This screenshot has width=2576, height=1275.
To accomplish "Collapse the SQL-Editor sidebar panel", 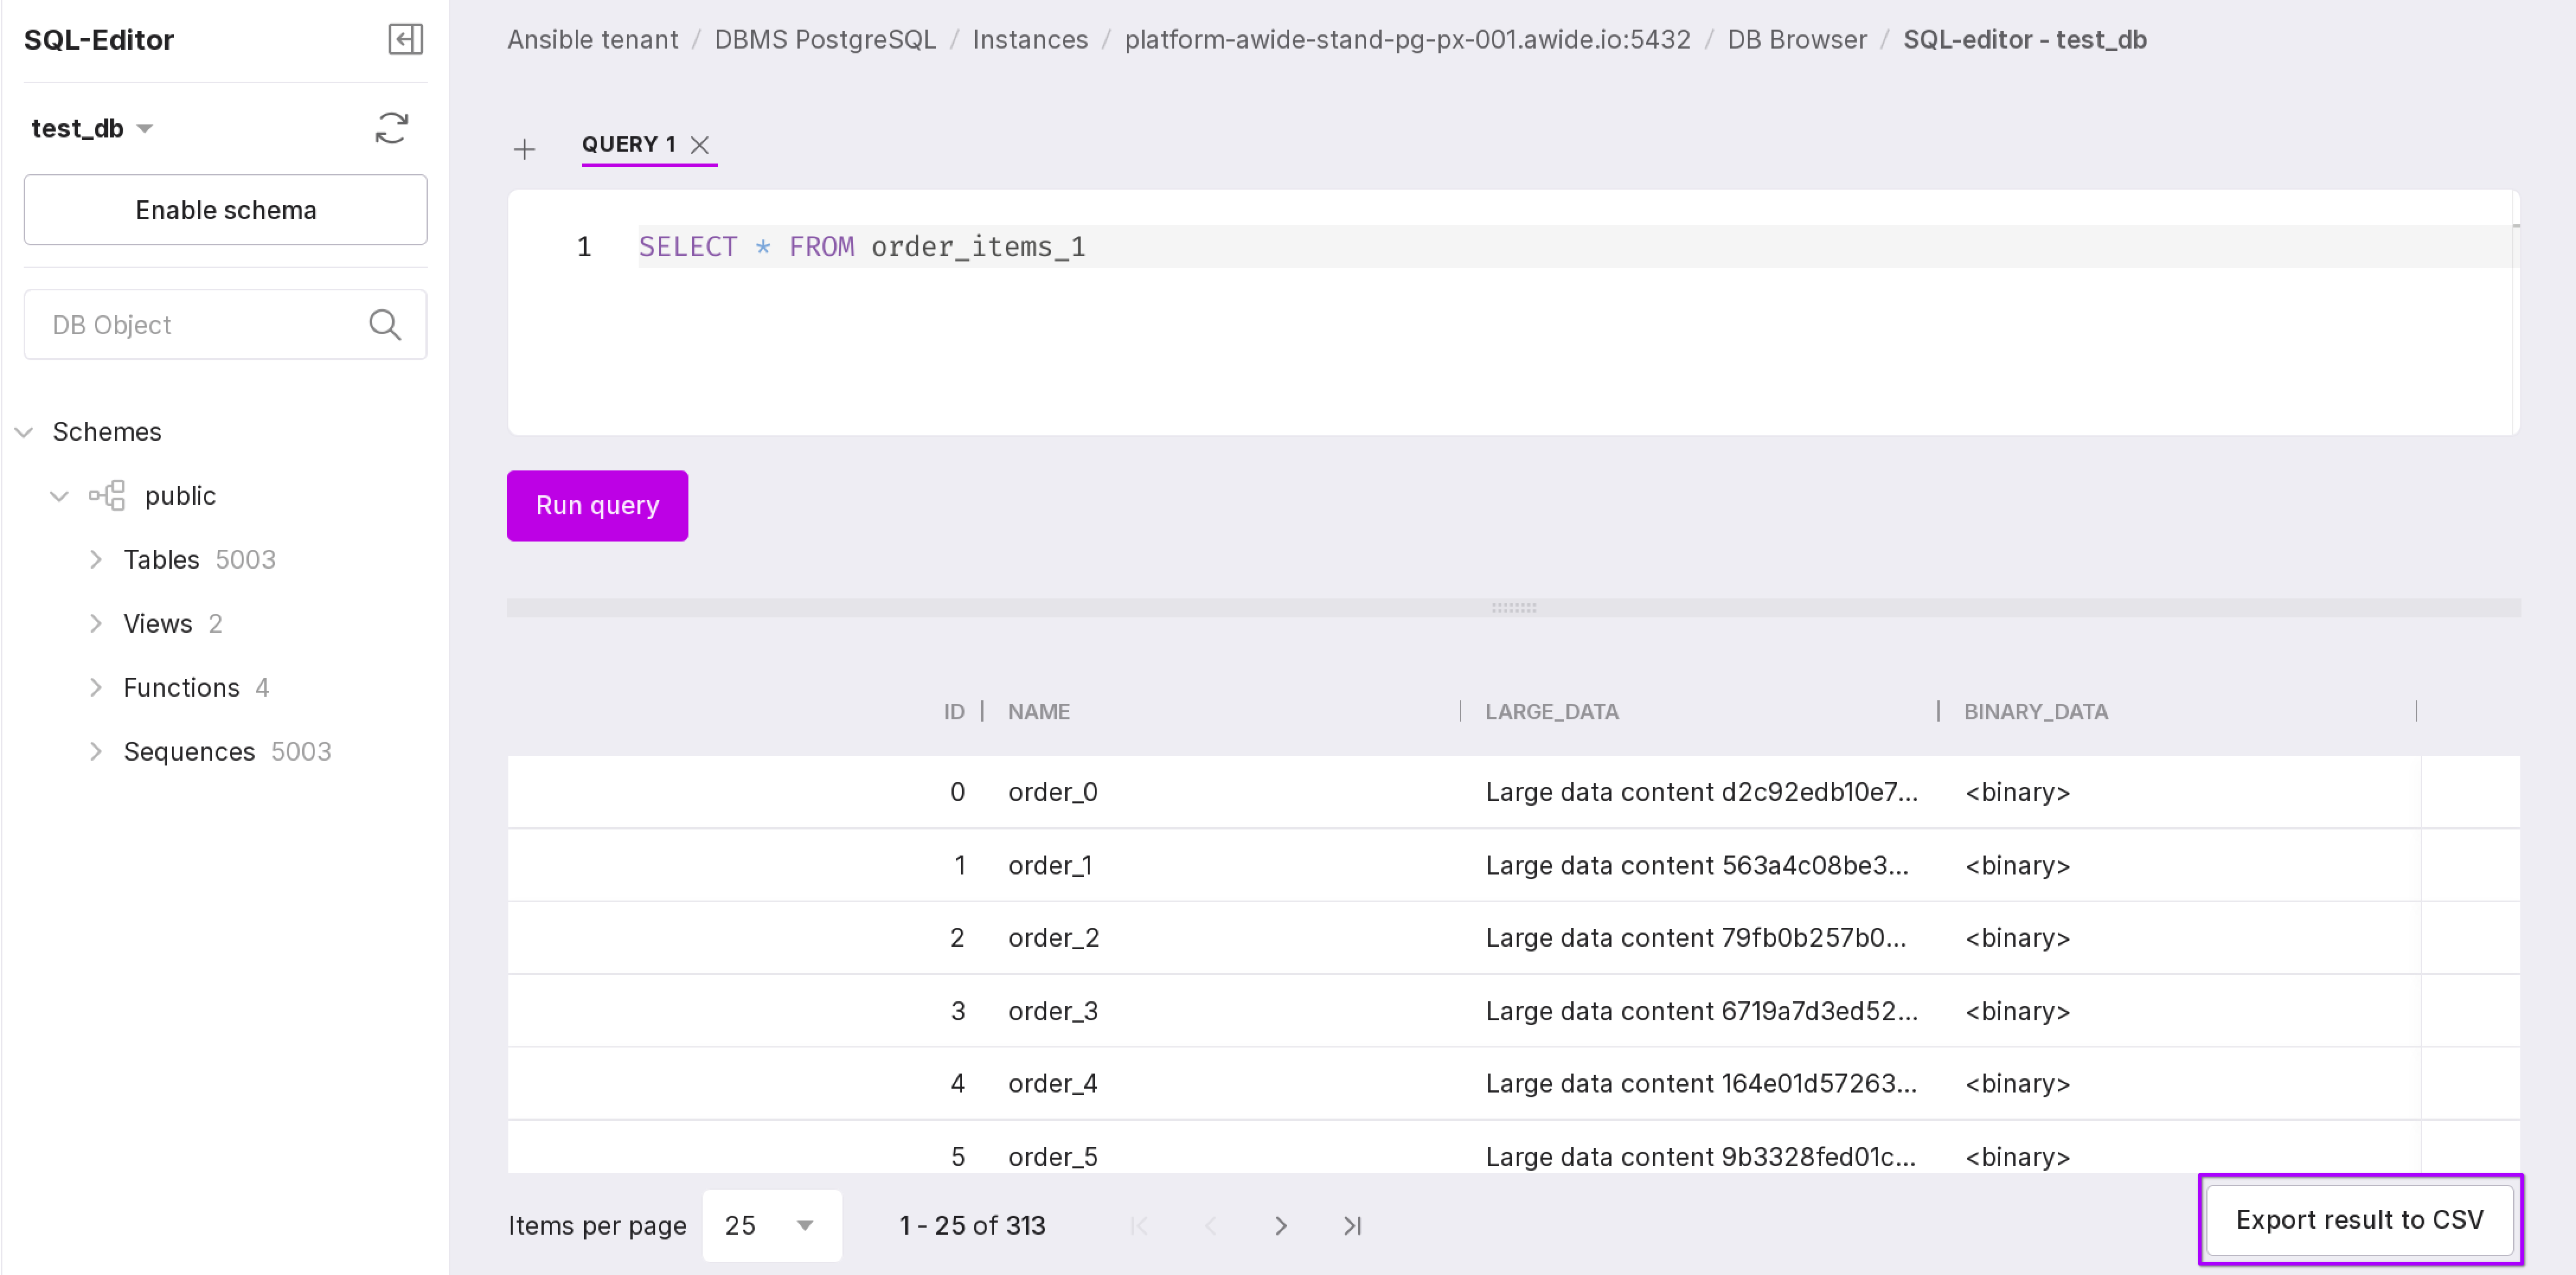I will coord(405,40).
